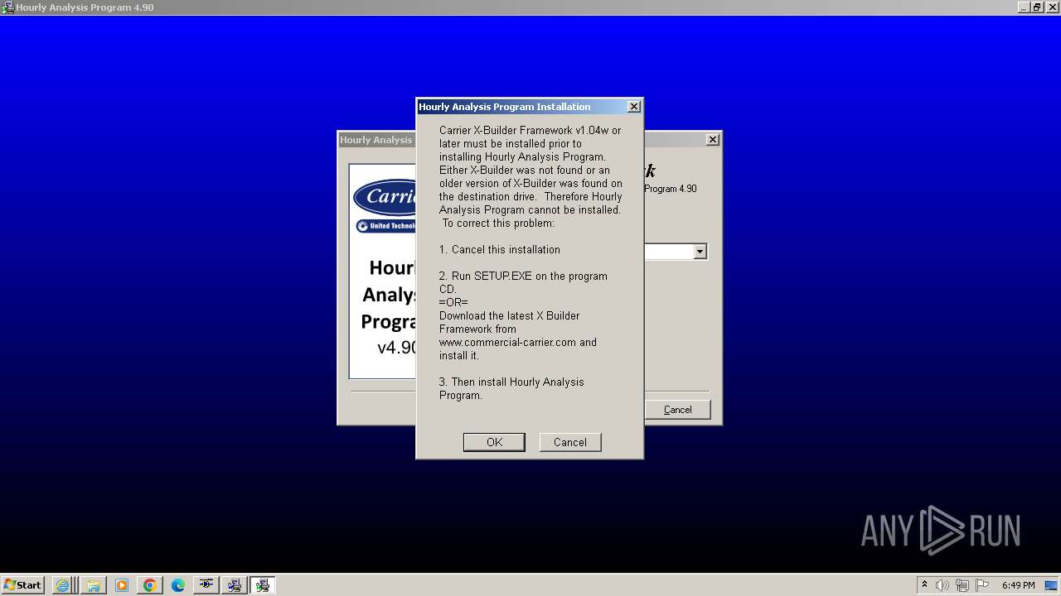Launch Internet Explorer from taskbar
Viewport: 1061px width, 596px height.
[62, 585]
